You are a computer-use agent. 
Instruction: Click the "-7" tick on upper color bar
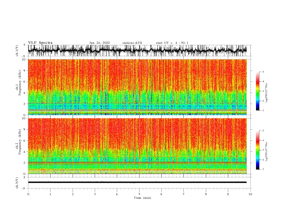[x=262, y=111]
